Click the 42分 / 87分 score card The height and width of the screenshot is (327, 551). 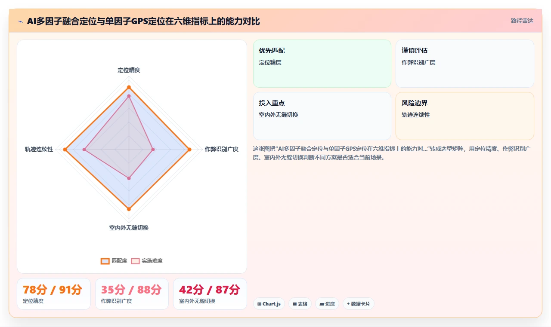[210, 294]
